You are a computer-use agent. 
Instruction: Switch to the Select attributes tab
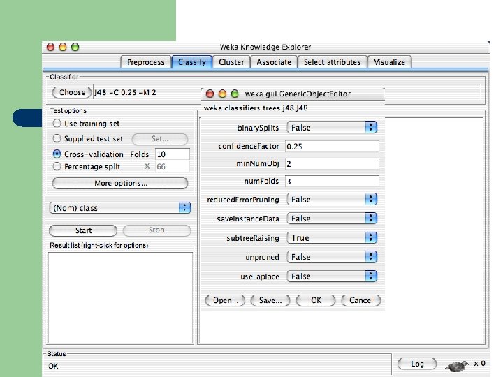pyautogui.click(x=332, y=62)
